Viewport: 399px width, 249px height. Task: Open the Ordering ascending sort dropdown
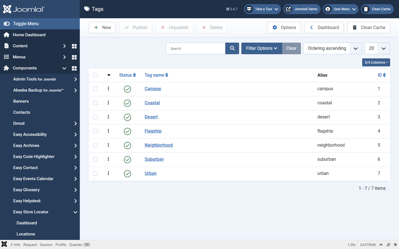click(x=332, y=48)
